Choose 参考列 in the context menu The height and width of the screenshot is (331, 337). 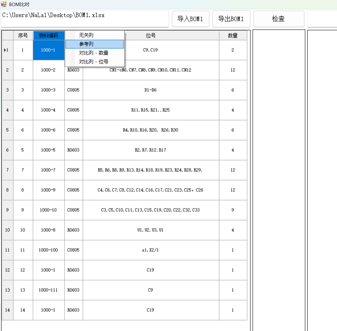pyautogui.click(x=95, y=44)
